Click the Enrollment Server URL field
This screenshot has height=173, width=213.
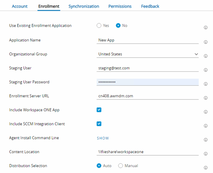(147, 96)
